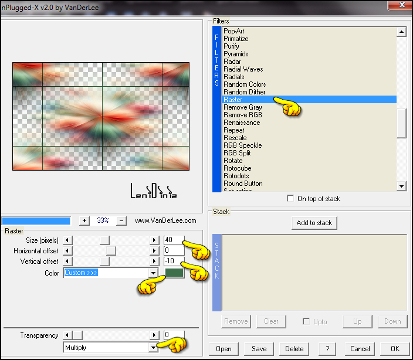Click the zoom in plus button
The image size is (413, 360).
tap(84, 220)
